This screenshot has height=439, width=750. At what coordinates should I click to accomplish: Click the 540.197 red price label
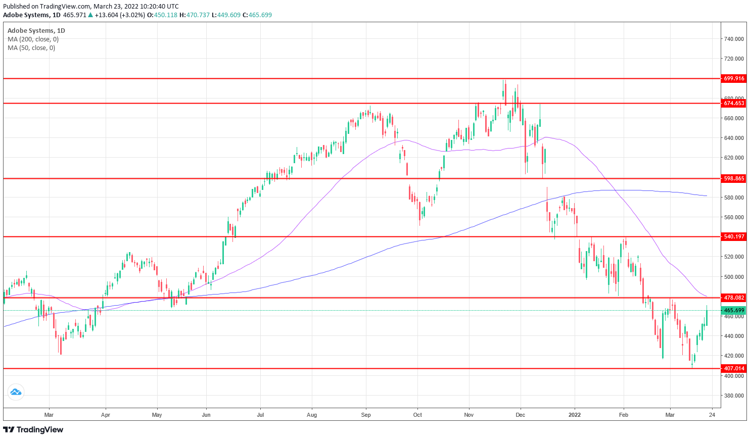click(734, 236)
